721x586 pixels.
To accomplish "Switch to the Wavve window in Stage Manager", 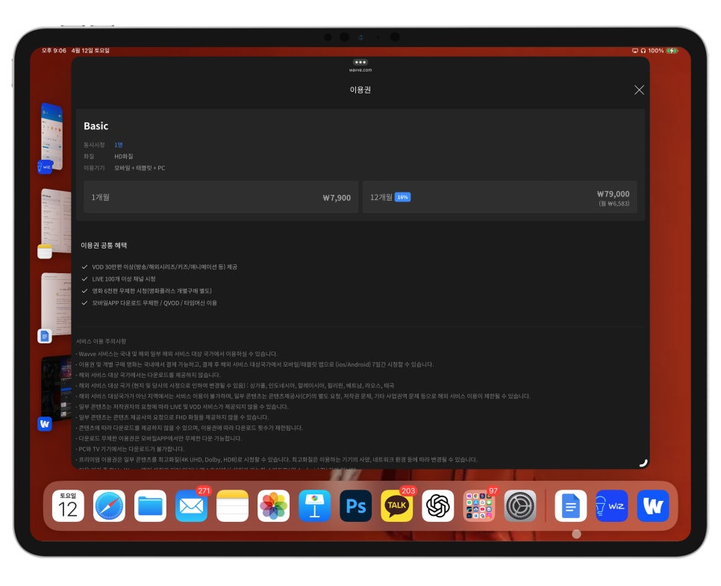I will tap(55, 389).
